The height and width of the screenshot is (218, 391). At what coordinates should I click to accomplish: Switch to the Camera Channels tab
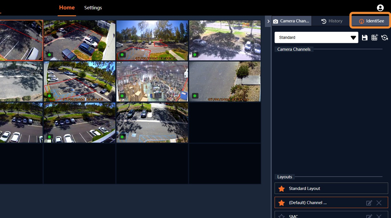tap(291, 21)
